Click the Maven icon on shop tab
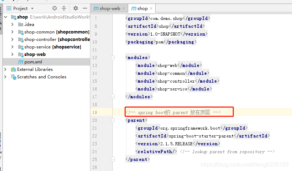This screenshot has height=171, width=292. (134, 9)
